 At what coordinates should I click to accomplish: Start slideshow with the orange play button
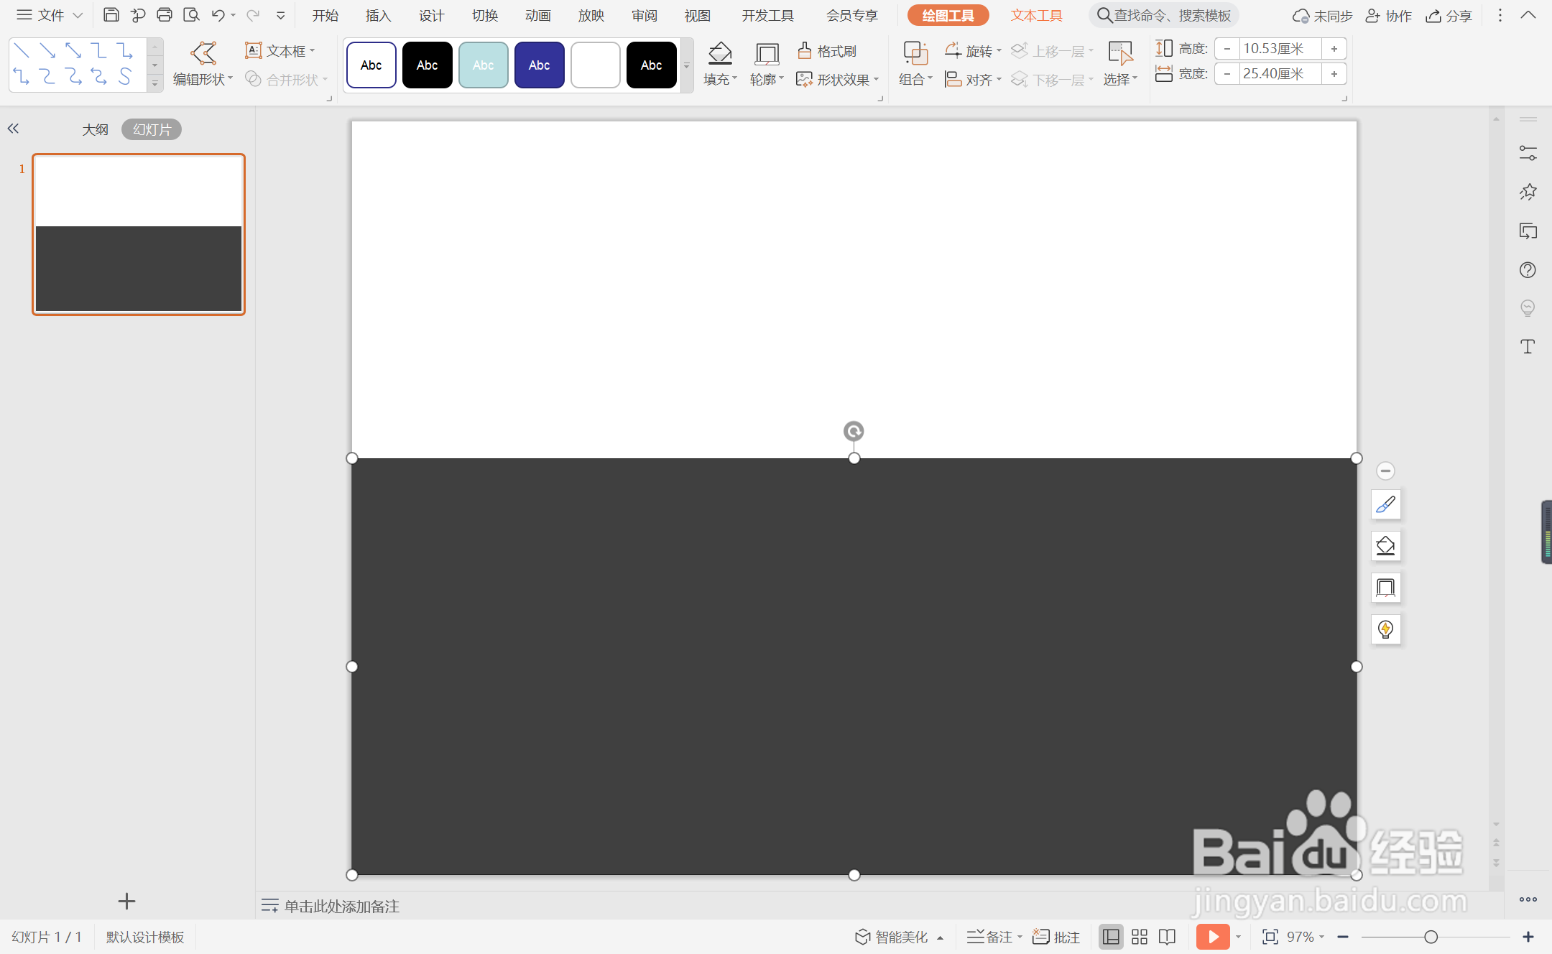1212,937
